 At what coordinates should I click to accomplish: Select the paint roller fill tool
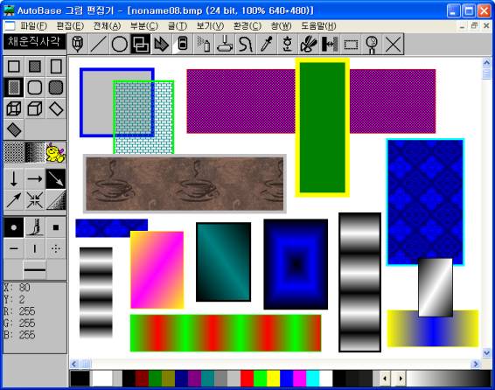225,45
